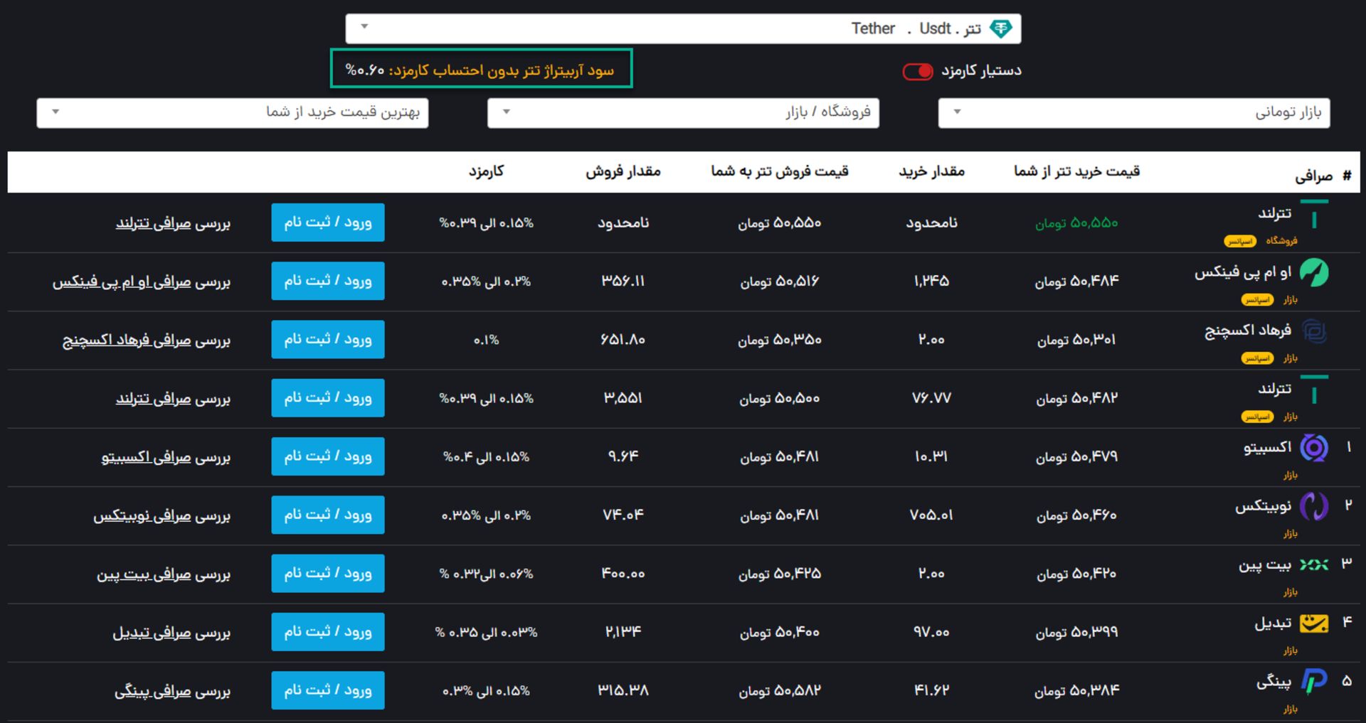Click login/register button for Nobitex

[x=328, y=514]
